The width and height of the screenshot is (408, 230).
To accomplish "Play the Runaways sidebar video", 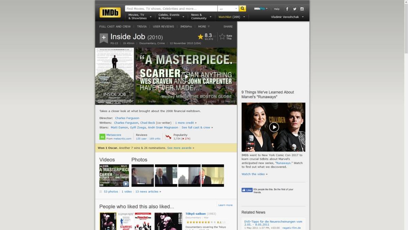I will coord(274,127).
